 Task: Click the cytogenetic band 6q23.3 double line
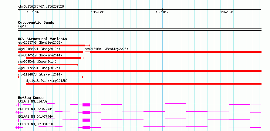pyautogui.click(x=140, y=29)
